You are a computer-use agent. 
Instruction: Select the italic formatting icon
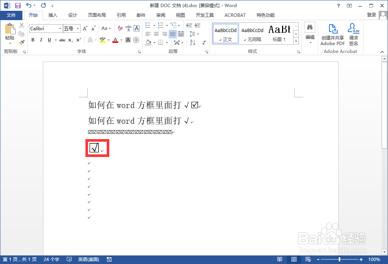[41, 40]
